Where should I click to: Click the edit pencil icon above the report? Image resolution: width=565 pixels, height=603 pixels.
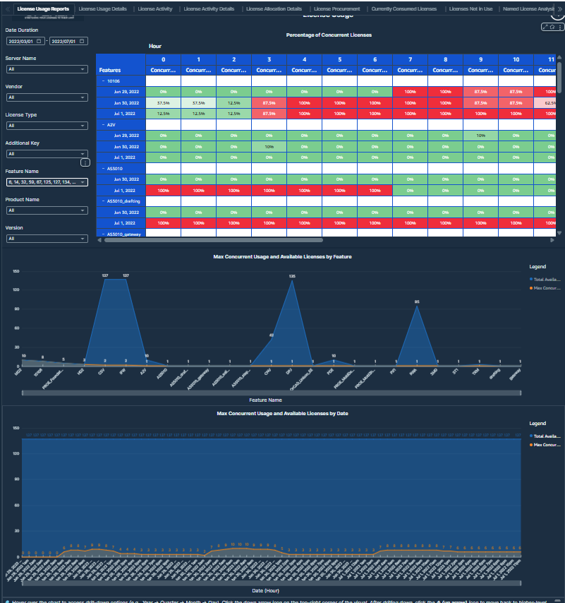[545, 27]
